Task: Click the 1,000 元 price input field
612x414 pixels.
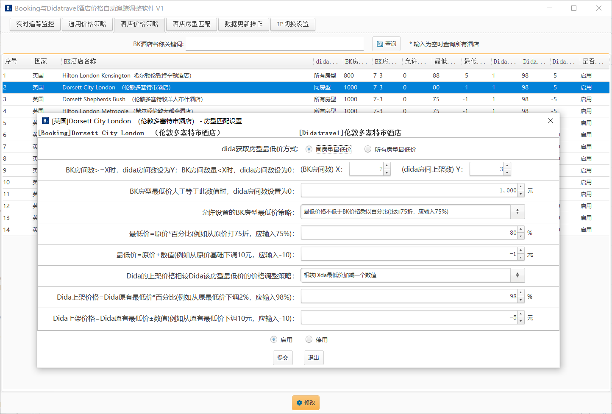Action: click(409, 190)
